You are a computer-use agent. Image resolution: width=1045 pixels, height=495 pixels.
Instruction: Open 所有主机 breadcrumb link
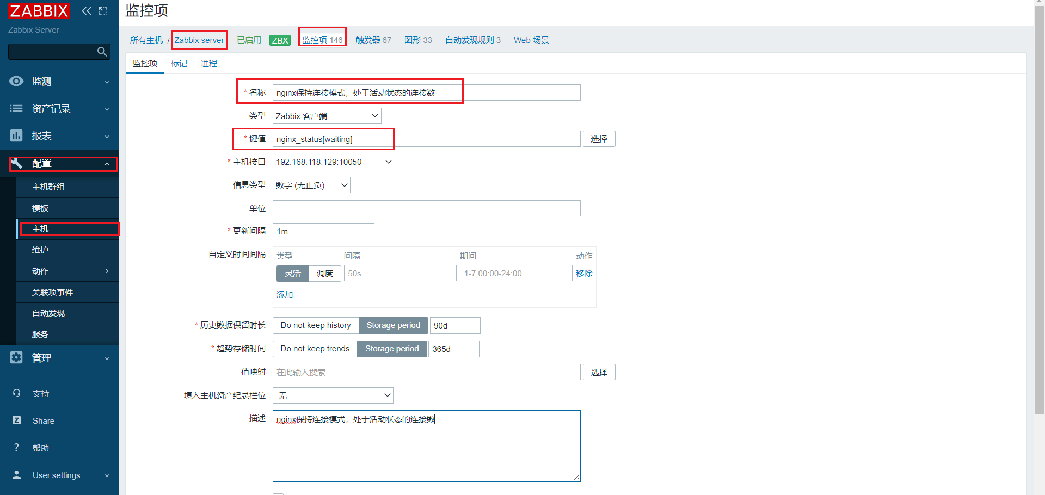click(x=146, y=40)
